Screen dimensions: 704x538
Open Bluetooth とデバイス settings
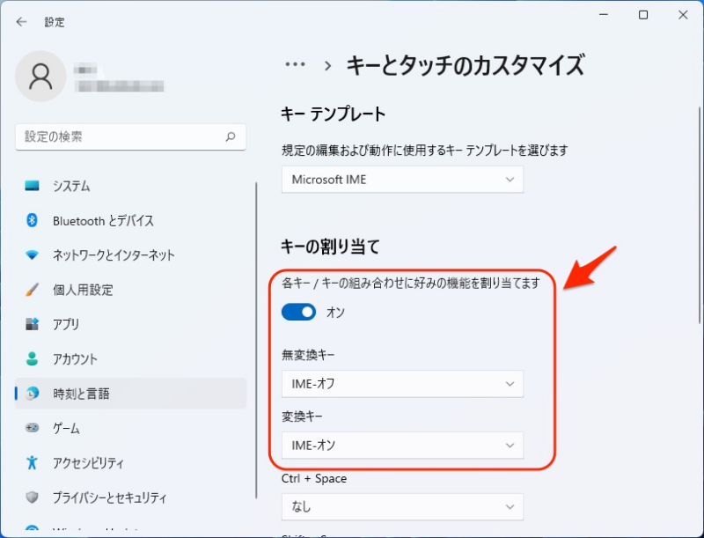pyautogui.click(x=130, y=220)
